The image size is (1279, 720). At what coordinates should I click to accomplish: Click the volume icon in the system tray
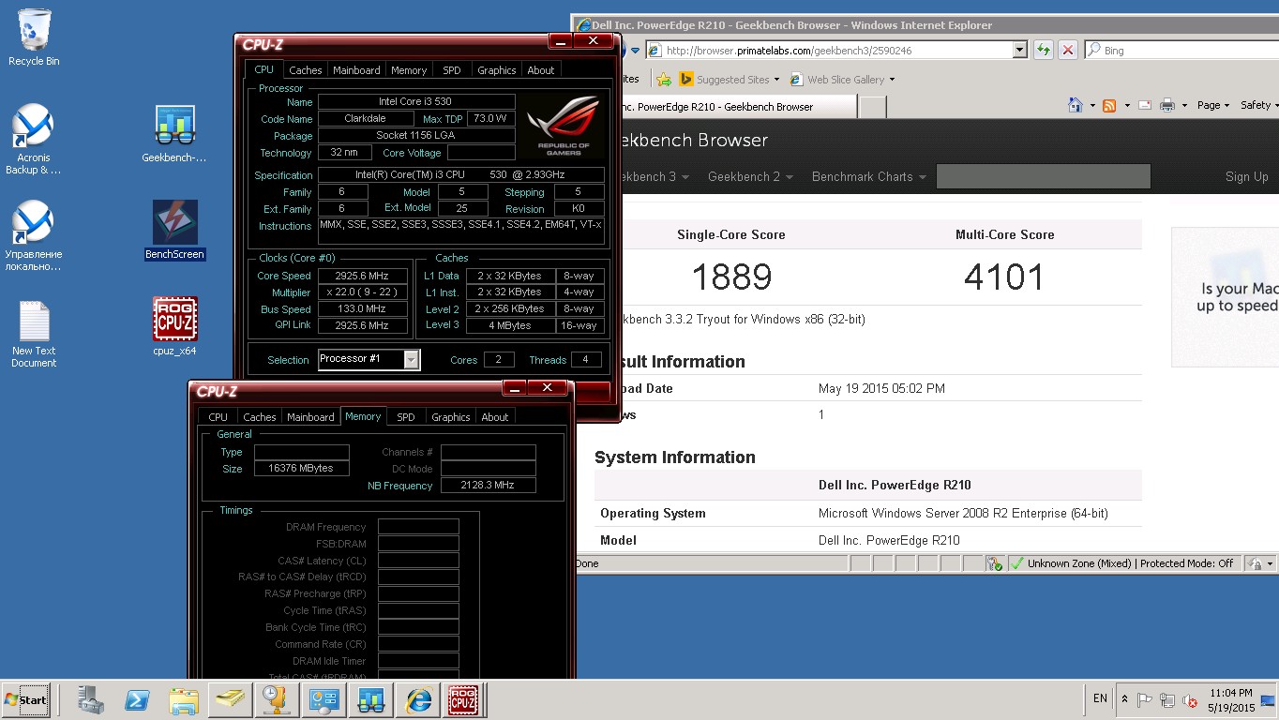[1190, 699]
